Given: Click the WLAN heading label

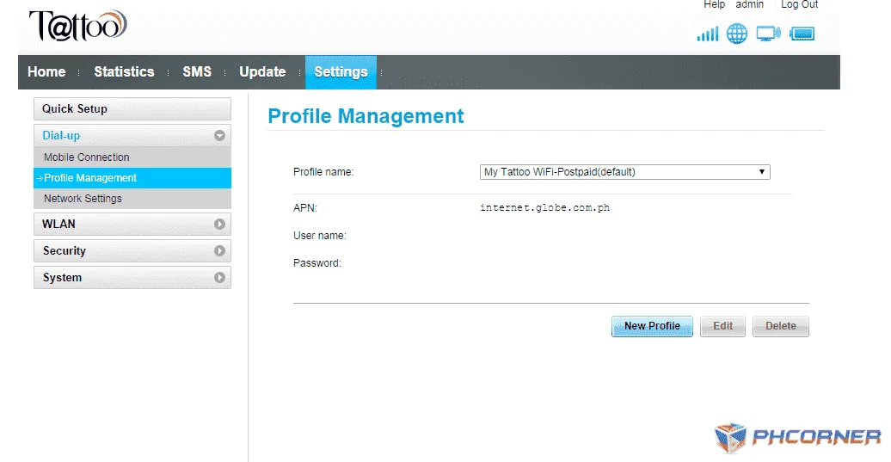Looking at the screenshot, I should (x=58, y=224).
